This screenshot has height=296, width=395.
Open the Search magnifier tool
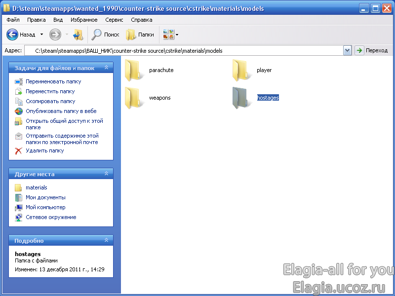(105, 35)
